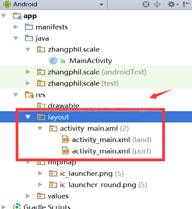Select the activity_main.xml (2) group
The height and width of the screenshot is (209, 192).
pyautogui.click(x=94, y=128)
